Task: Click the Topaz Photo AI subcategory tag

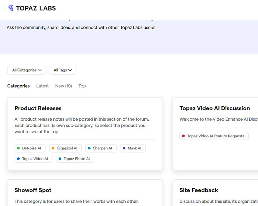Action: tap(75, 159)
